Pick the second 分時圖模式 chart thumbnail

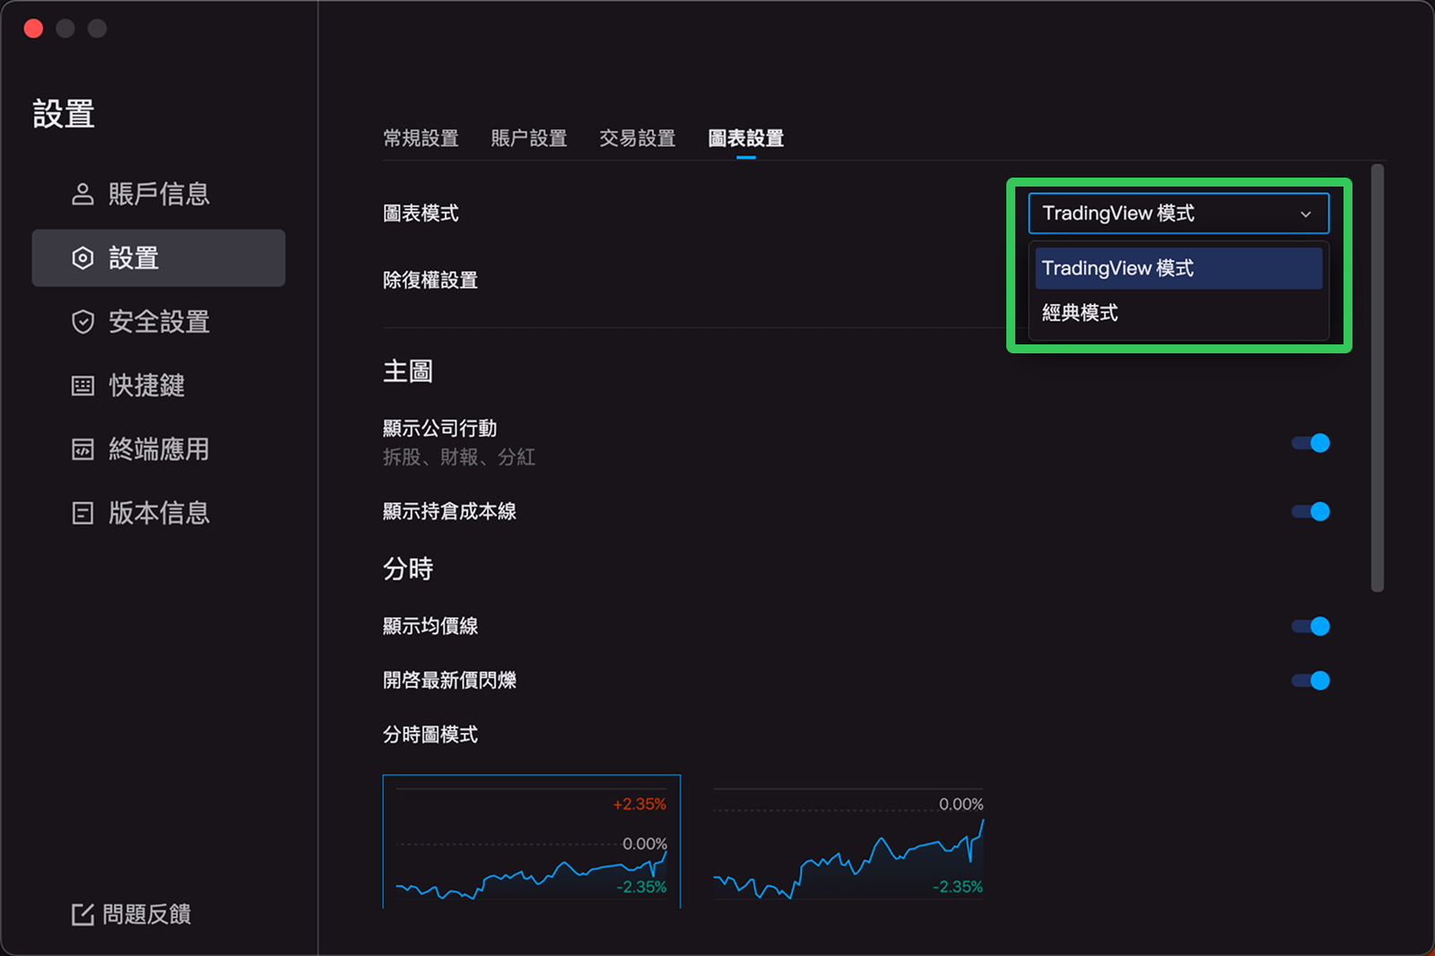pyautogui.click(x=848, y=843)
